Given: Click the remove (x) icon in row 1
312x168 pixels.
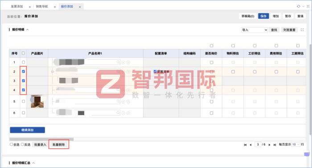Looking at the screenshot, I should click(x=128, y=63).
